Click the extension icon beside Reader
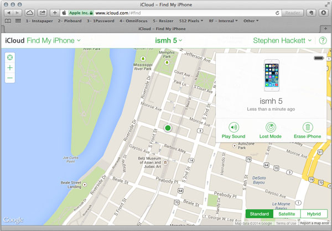Screen dimensions: 332x231 [311, 13]
